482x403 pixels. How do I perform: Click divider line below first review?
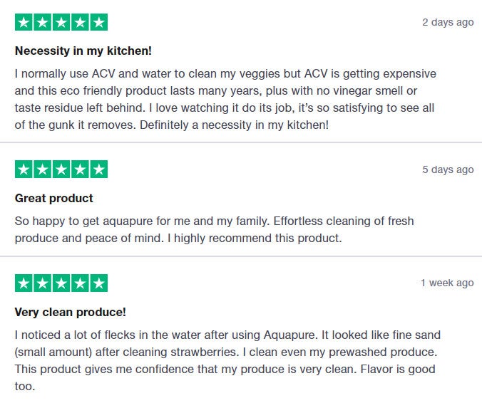pyautogui.click(x=241, y=142)
